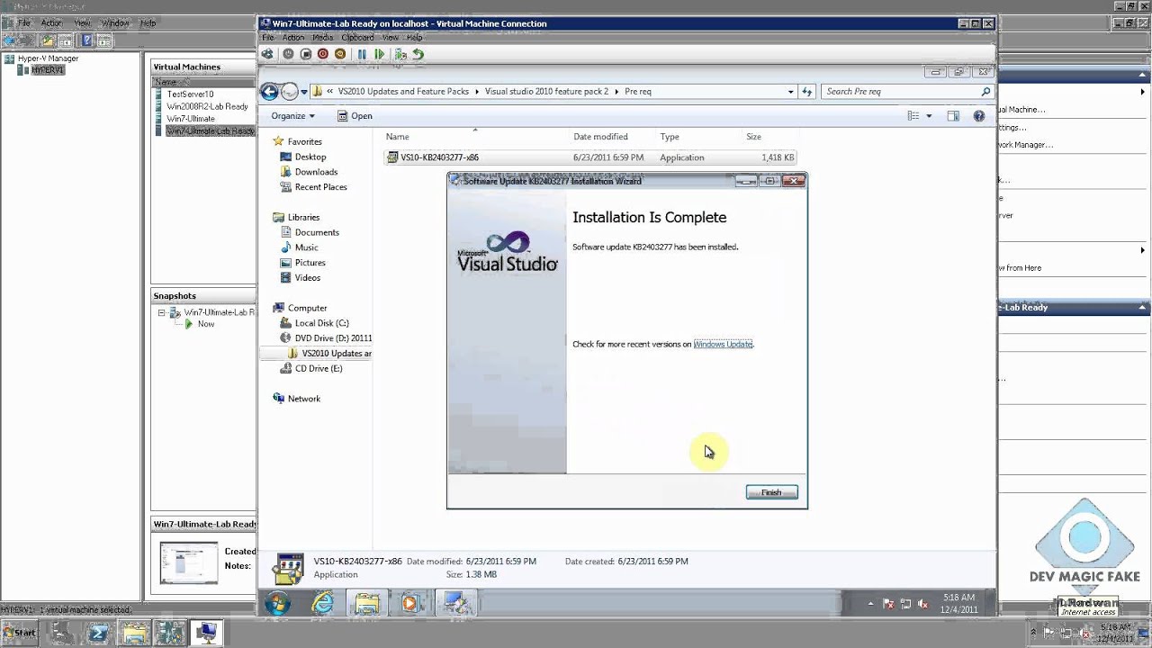Viewport: 1152px width, 648px height.
Task: Click the host Start button
Action: (x=20, y=633)
